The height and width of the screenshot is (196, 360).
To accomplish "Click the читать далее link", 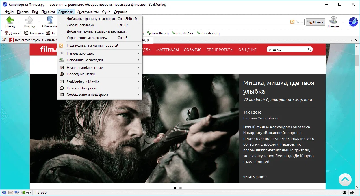I will coord(255,176).
